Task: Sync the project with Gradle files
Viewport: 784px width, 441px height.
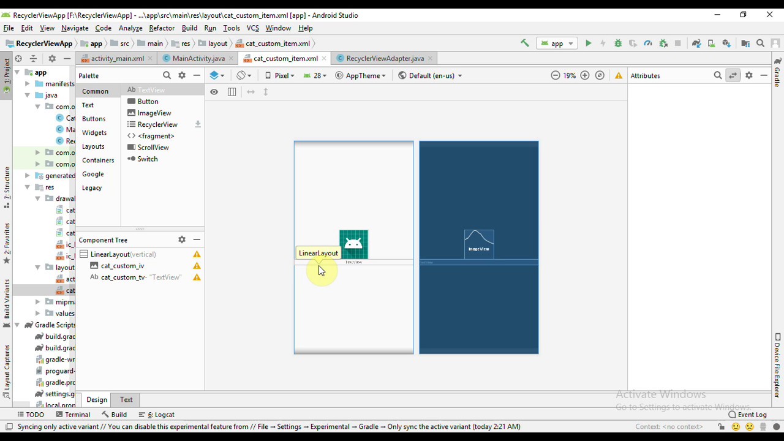Action: [696, 43]
